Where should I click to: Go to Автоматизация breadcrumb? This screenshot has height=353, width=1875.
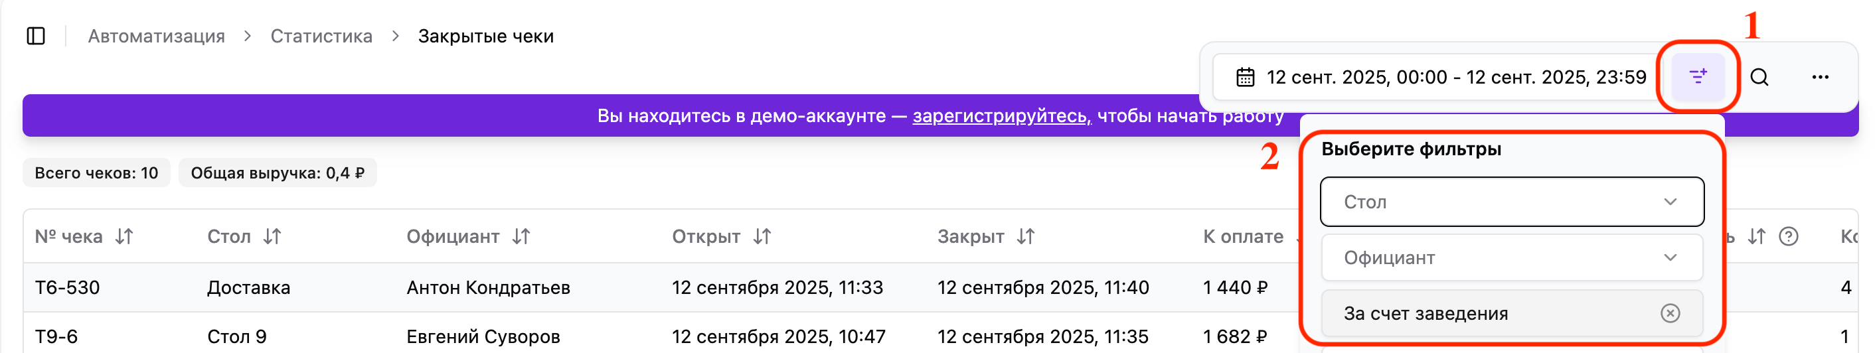(x=157, y=36)
